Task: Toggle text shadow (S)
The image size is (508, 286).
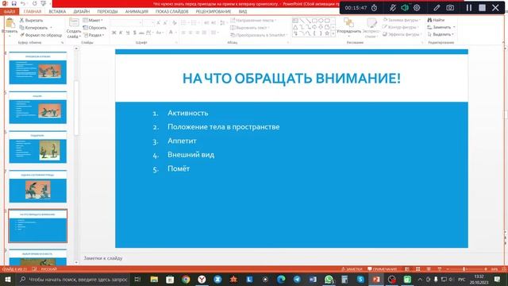Action: [x=134, y=33]
